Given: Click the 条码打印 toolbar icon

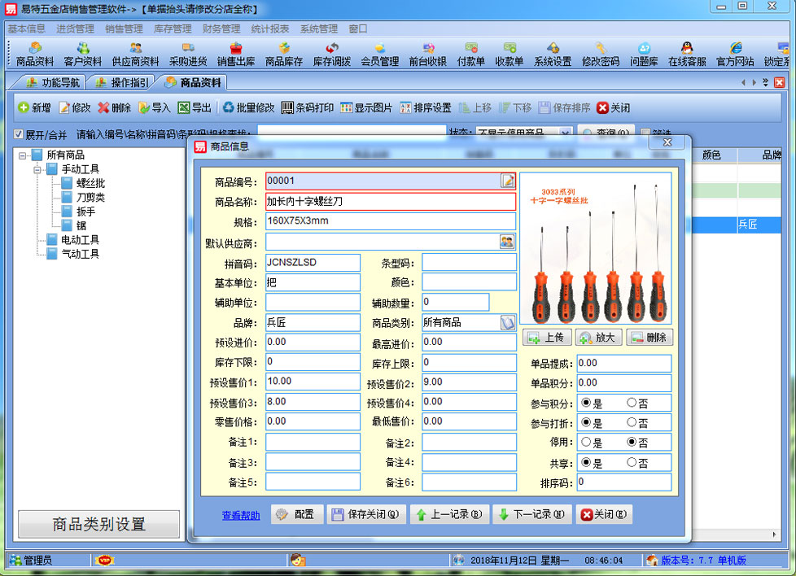Looking at the screenshot, I should (x=307, y=107).
